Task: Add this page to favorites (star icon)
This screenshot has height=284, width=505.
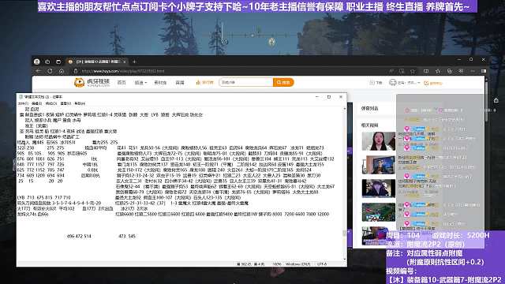Action: 413,71
